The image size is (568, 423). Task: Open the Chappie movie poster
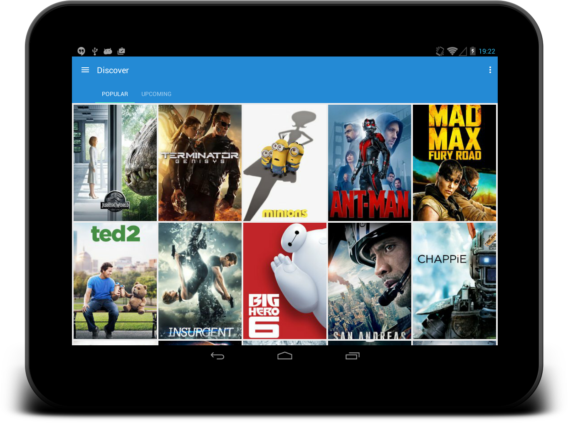[x=454, y=281]
